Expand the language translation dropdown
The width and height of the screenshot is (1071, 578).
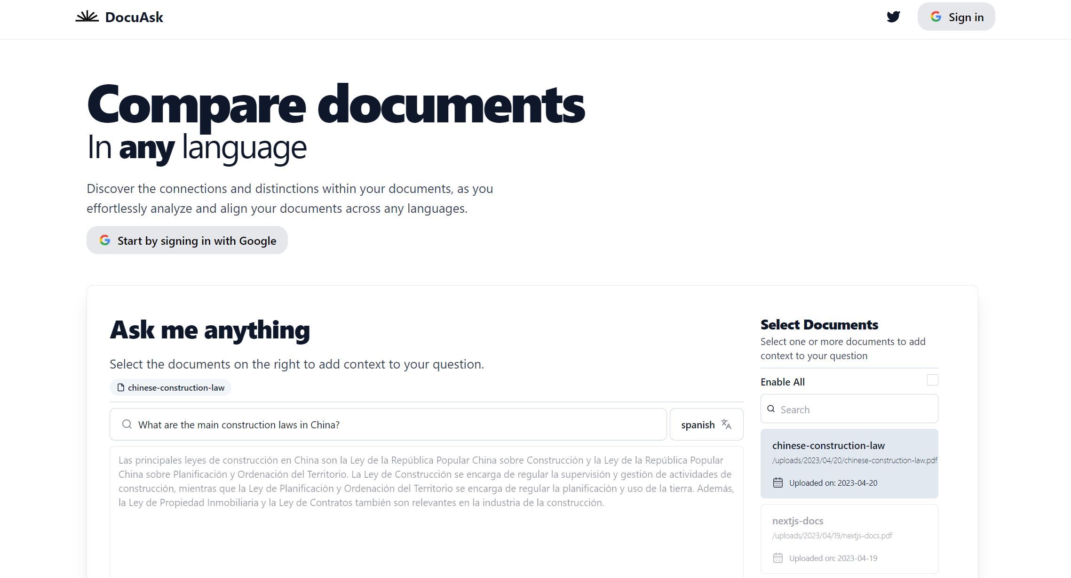(x=706, y=424)
